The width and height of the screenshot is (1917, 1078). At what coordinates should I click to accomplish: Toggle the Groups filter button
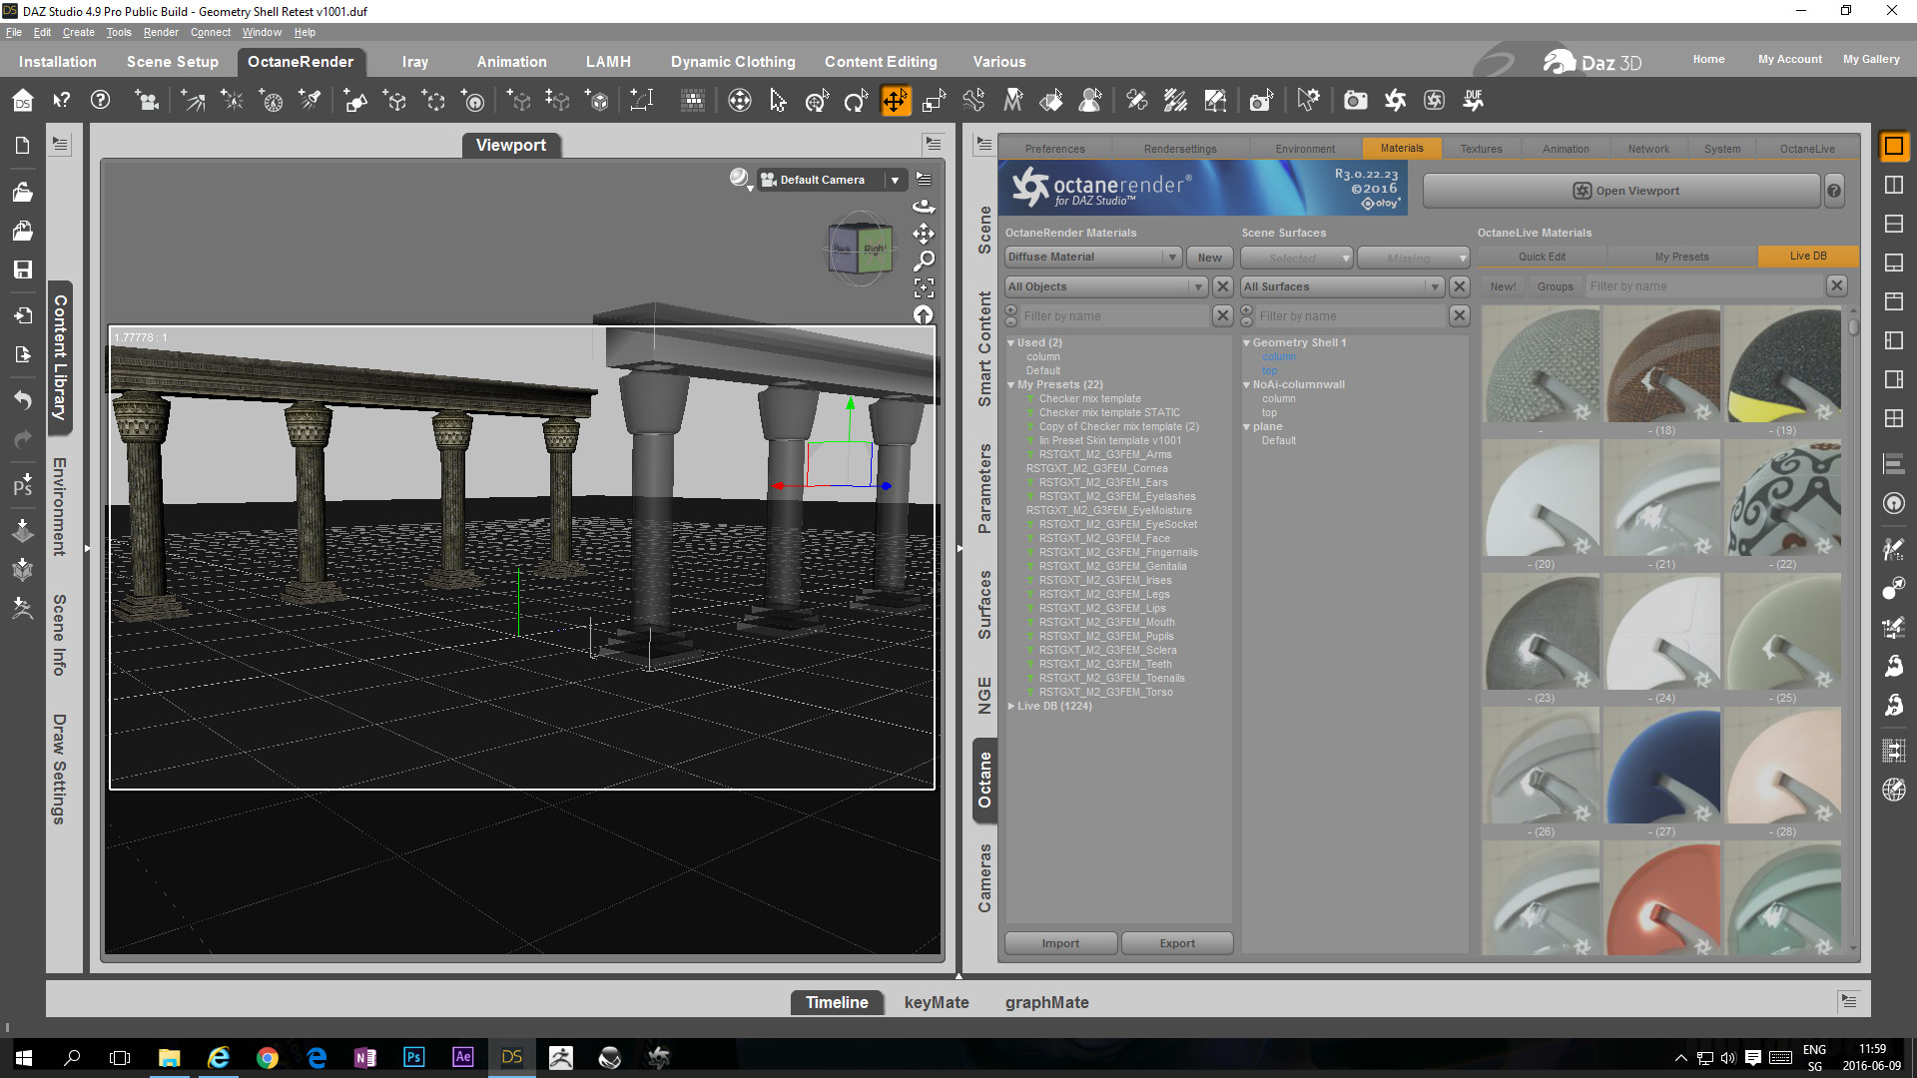pyautogui.click(x=1555, y=286)
